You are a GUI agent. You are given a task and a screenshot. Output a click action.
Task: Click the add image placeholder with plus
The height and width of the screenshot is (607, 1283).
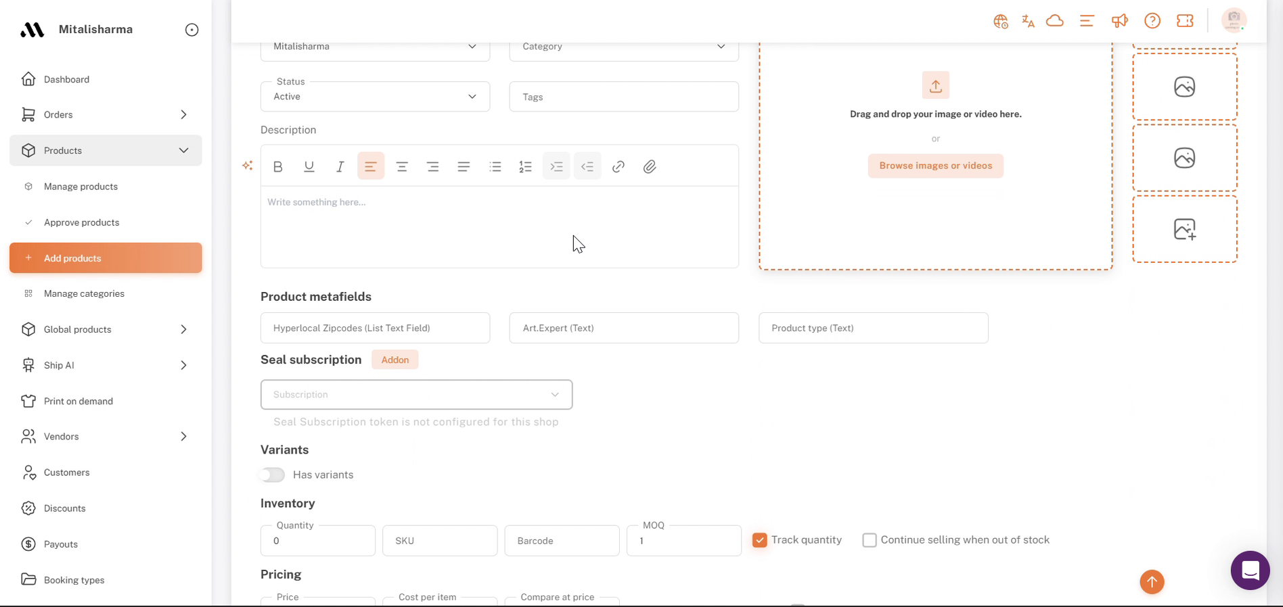pyautogui.click(x=1185, y=229)
